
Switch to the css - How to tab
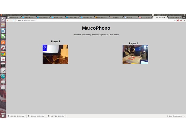pyautogui.click(x=116, y=17)
